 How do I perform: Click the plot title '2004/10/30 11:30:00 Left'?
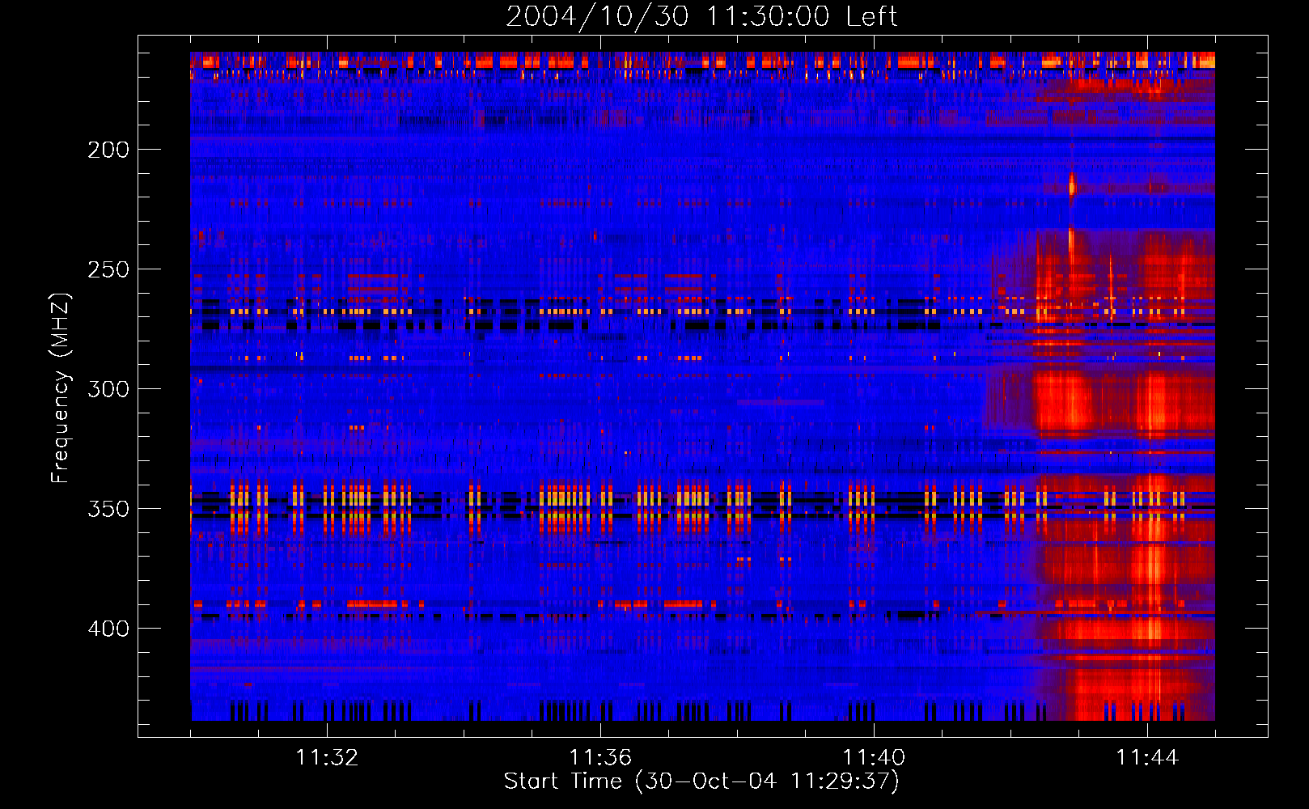click(701, 16)
